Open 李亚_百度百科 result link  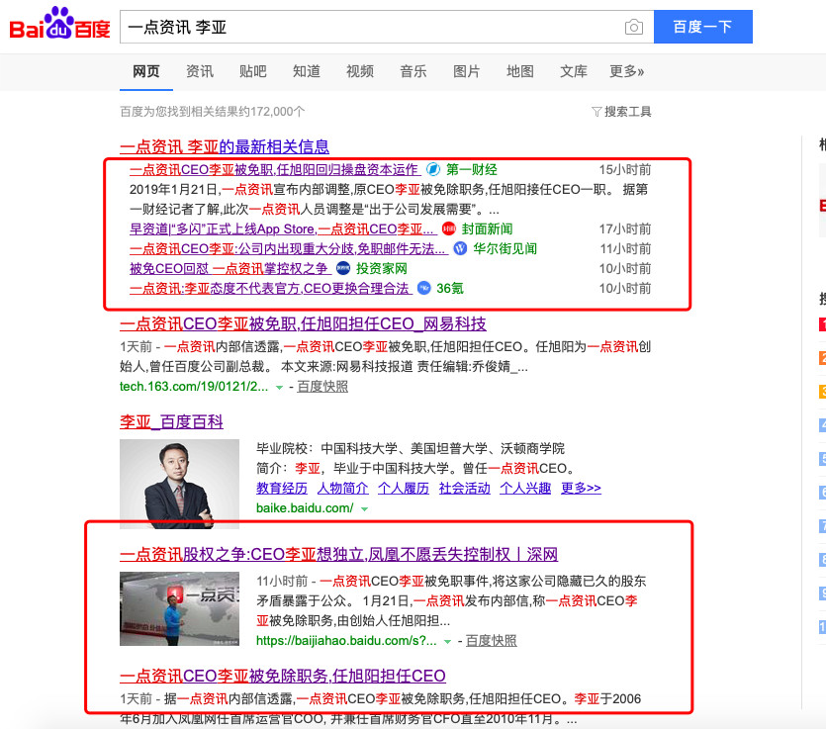pos(171,422)
